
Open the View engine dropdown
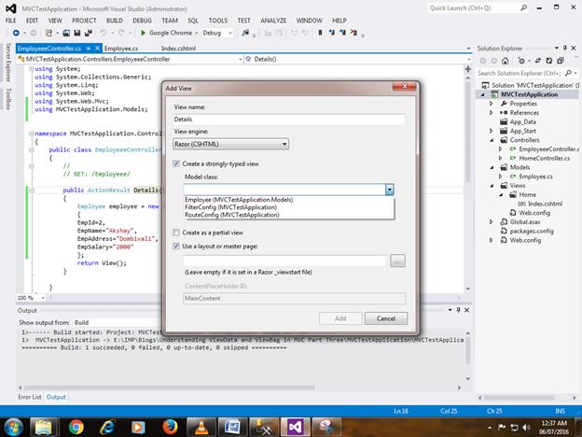coord(230,144)
